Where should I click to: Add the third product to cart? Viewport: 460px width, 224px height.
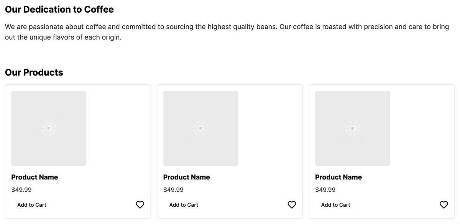[335, 205]
